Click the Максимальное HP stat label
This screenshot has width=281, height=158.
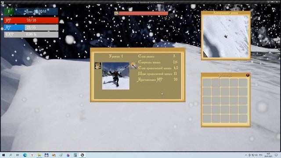(x=150, y=79)
